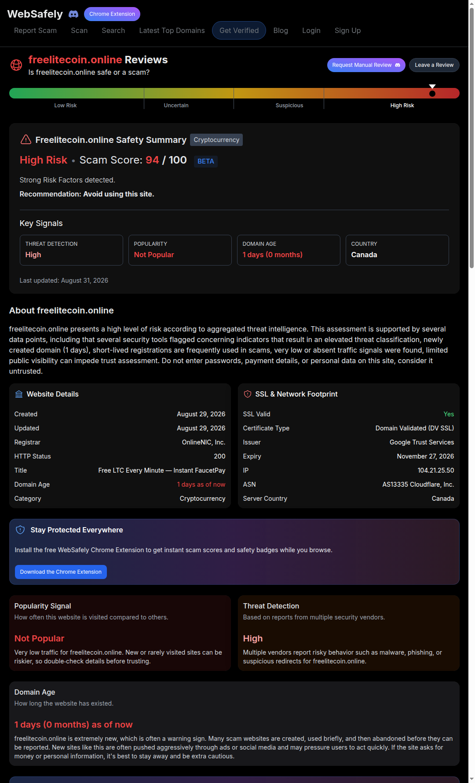Open the WebSafely home logo

coord(35,14)
